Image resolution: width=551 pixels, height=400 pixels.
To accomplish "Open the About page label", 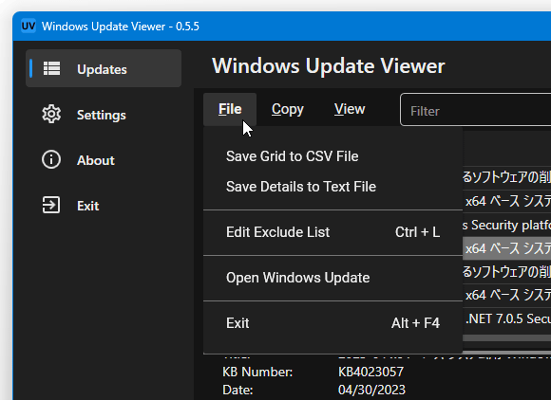I will (96, 160).
